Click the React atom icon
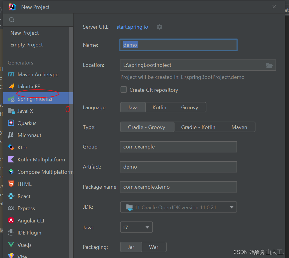This screenshot has height=258, width=289. (11, 196)
